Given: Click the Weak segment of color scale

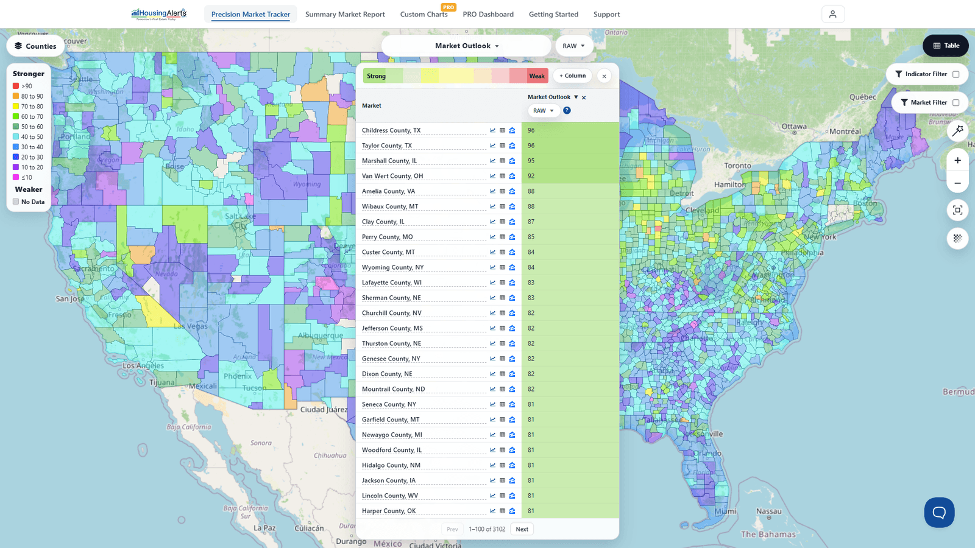Looking at the screenshot, I should (x=537, y=76).
